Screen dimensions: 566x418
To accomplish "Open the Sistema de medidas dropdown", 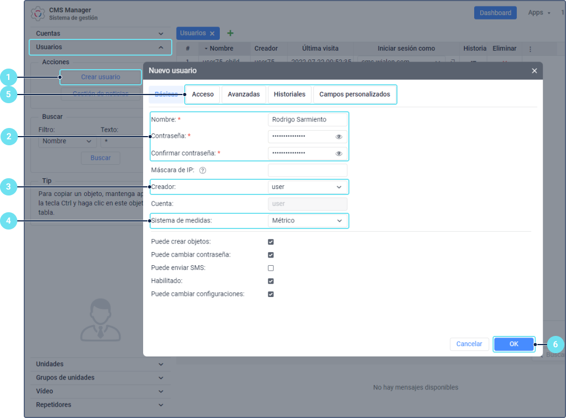I will click(307, 221).
